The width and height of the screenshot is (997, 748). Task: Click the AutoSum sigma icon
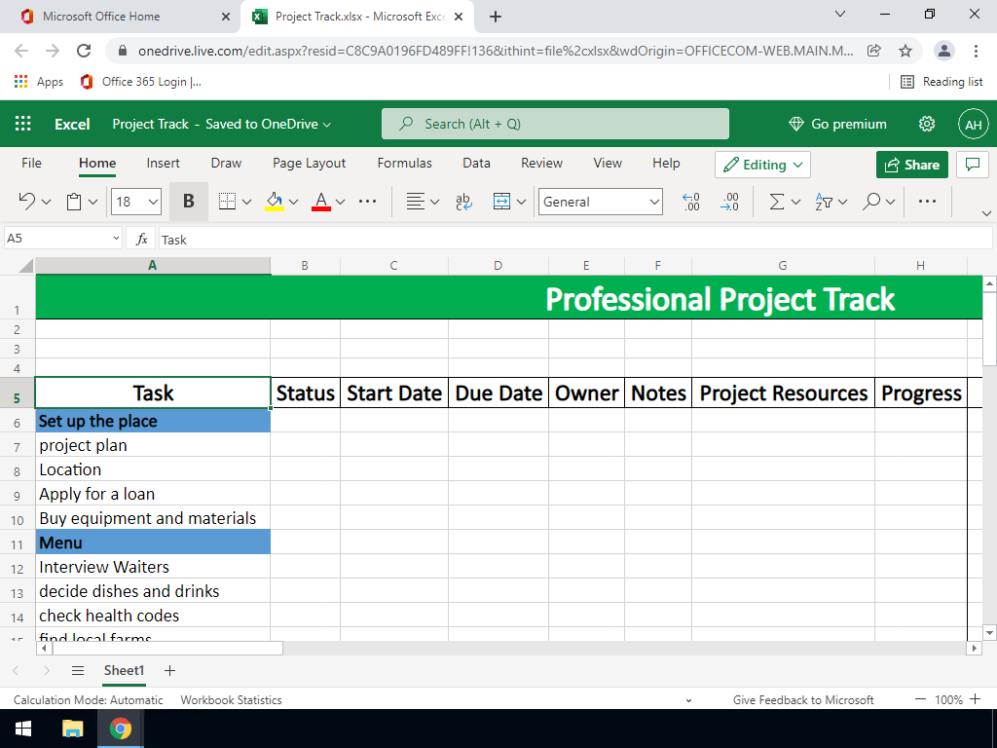(777, 202)
